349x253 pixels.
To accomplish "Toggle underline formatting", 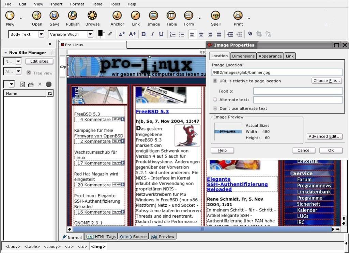I will [x=161, y=34].
